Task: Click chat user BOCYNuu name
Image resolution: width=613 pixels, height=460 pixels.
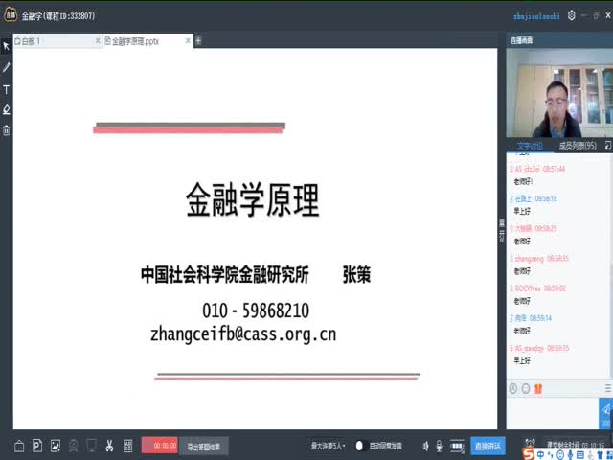Action: coord(528,288)
